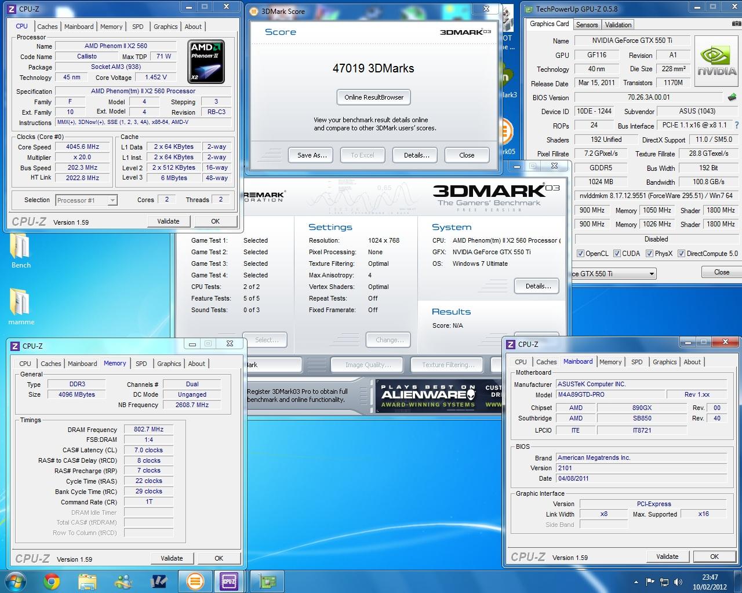Open SPD tab in the CPU-Z CPU window
Viewport: 742px width, 593px height.
(138, 27)
